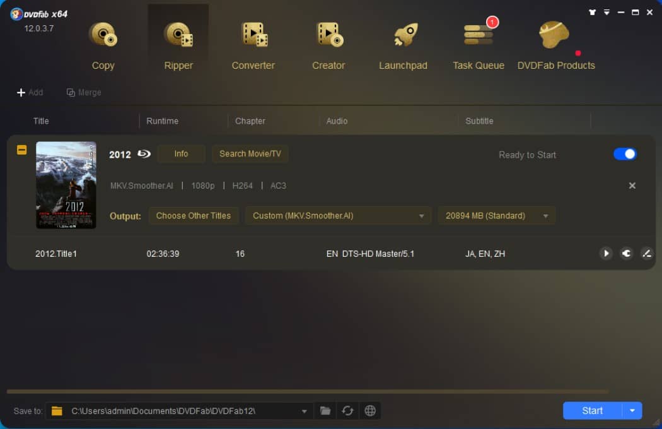Viewport: 662px width, 429px height.
Task: Click the H264 codec label
Action: pyautogui.click(x=242, y=185)
